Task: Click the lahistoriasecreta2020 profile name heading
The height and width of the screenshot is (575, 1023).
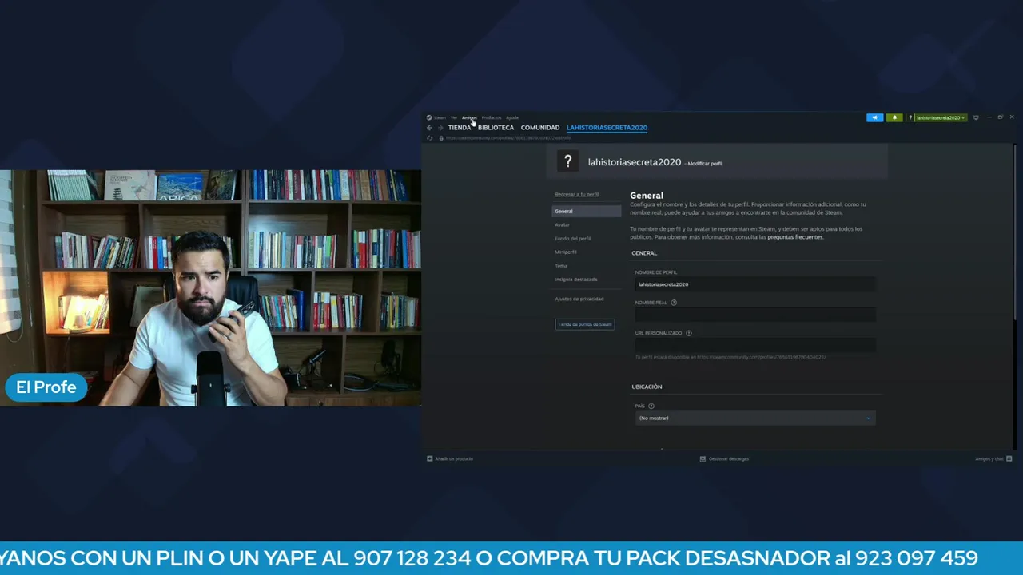Action: [x=635, y=162]
